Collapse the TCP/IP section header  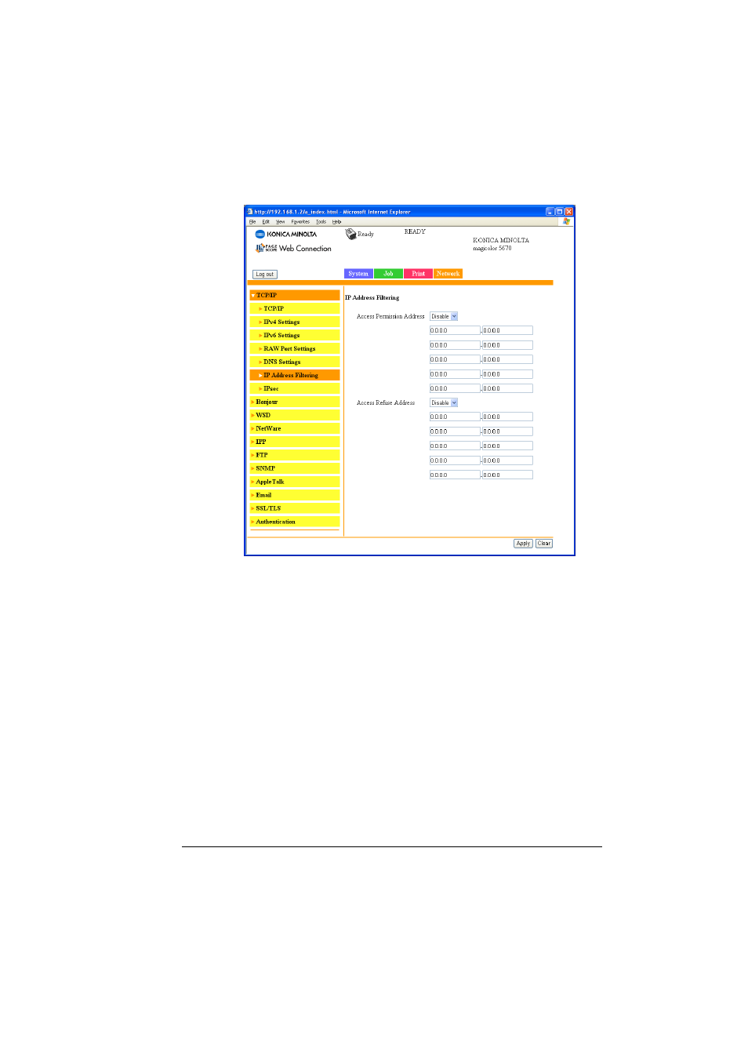click(295, 296)
